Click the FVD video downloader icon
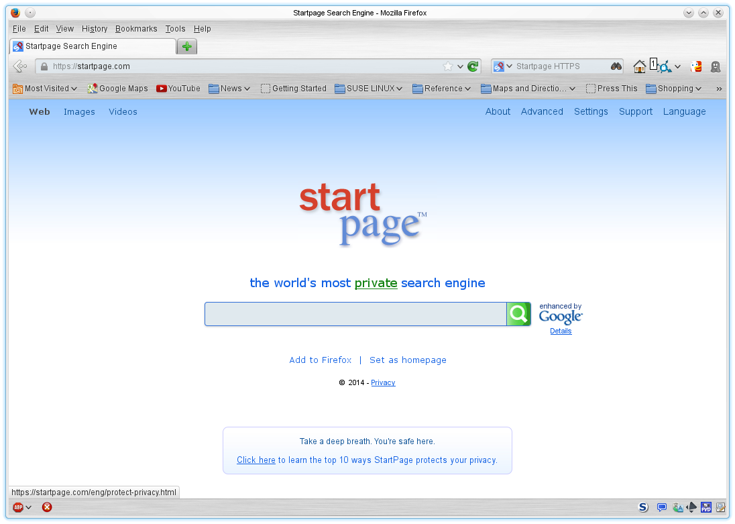This screenshot has height=524, width=735. point(706,507)
